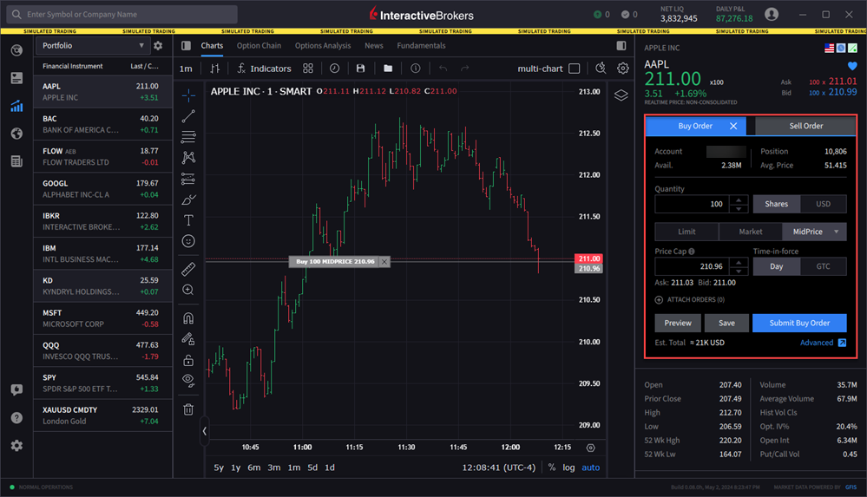
Task: Open the Advanced order ticket link
Action: pos(823,343)
